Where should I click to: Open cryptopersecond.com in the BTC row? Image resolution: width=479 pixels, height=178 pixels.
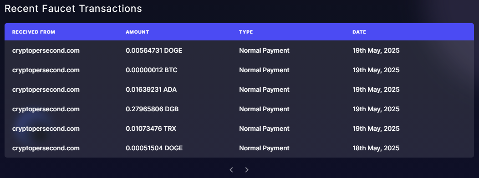point(46,70)
